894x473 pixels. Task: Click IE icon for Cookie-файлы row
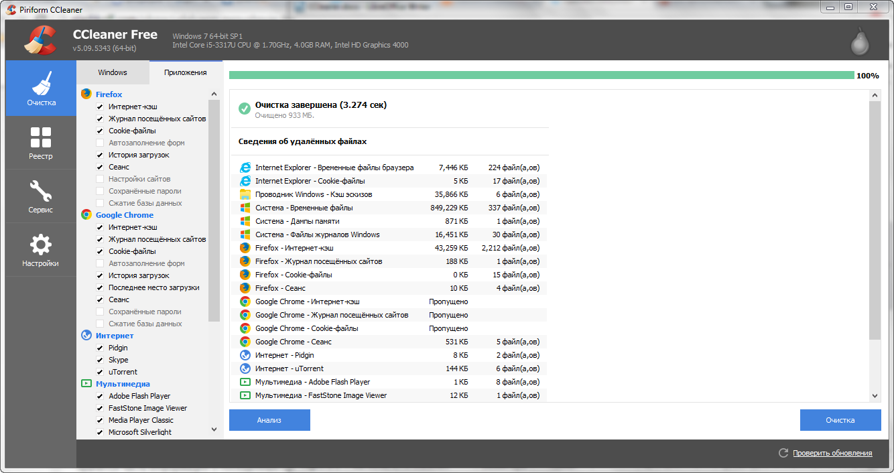pos(245,181)
